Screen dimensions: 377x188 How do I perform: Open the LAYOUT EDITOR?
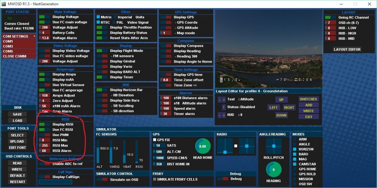click(347, 49)
